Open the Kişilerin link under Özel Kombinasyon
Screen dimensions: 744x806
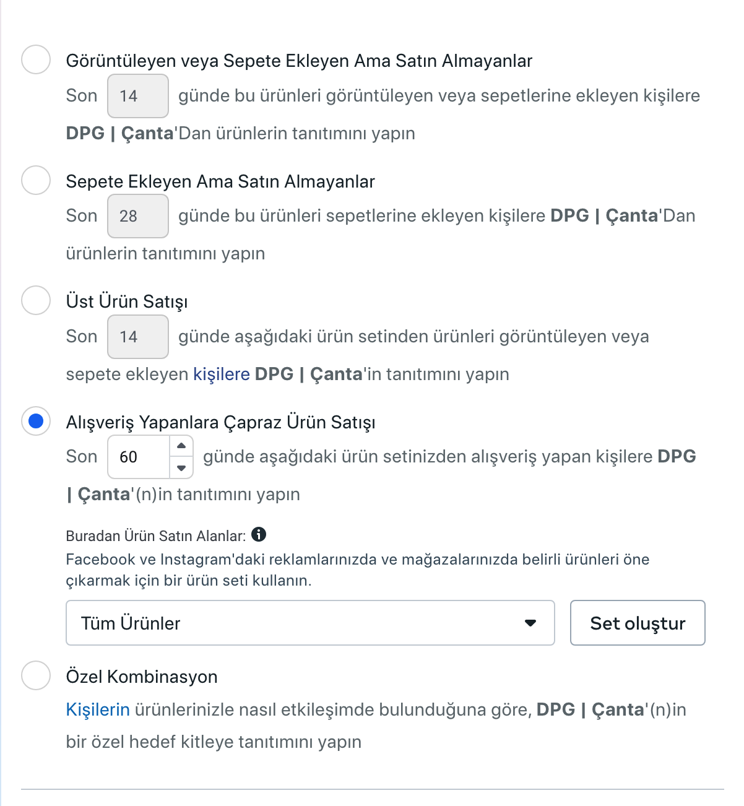(98, 709)
